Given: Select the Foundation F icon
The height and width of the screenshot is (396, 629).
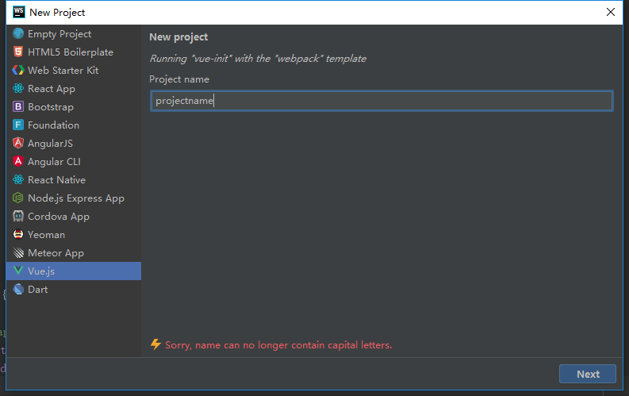Looking at the screenshot, I should [x=18, y=125].
